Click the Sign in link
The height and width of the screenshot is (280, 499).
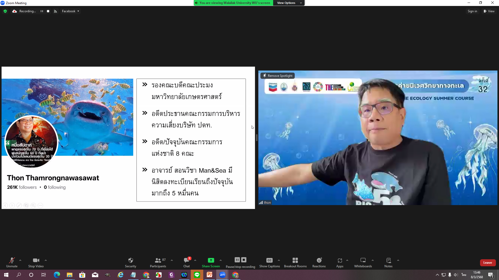(x=472, y=11)
